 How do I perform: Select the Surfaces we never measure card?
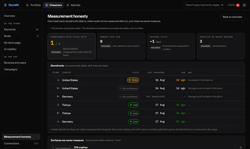pos(221,46)
